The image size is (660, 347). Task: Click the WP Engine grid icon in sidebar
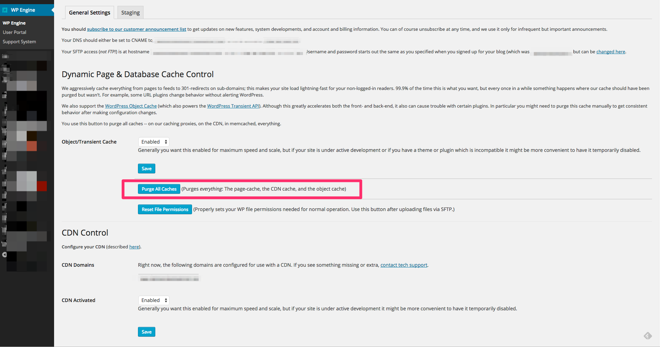(5, 10)
